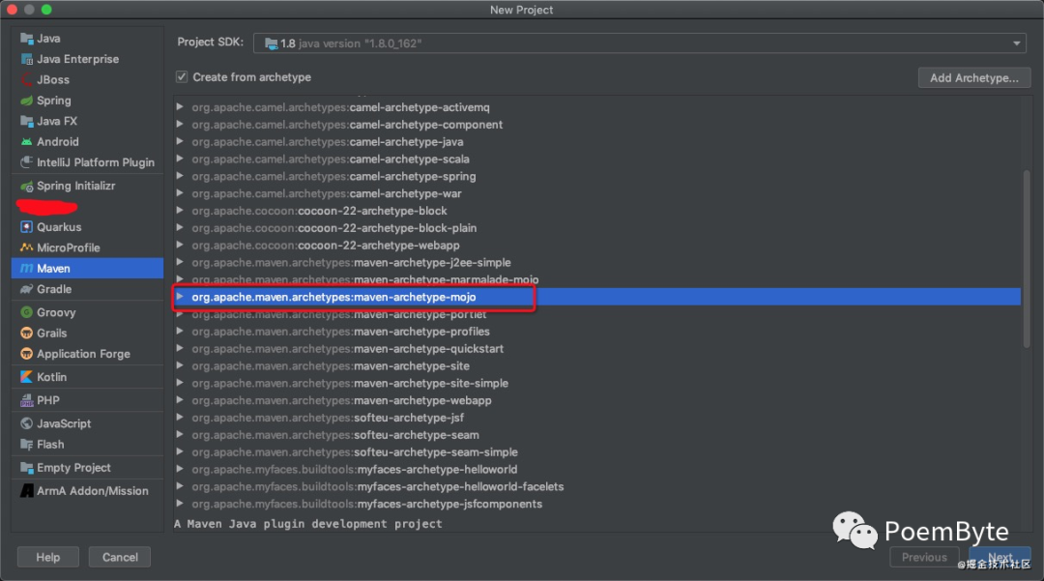This screenshot has width=1044, height=581.
Task: Select camel-archetype-spring in list
Action: pyautogui.click(x=597, y=176)
